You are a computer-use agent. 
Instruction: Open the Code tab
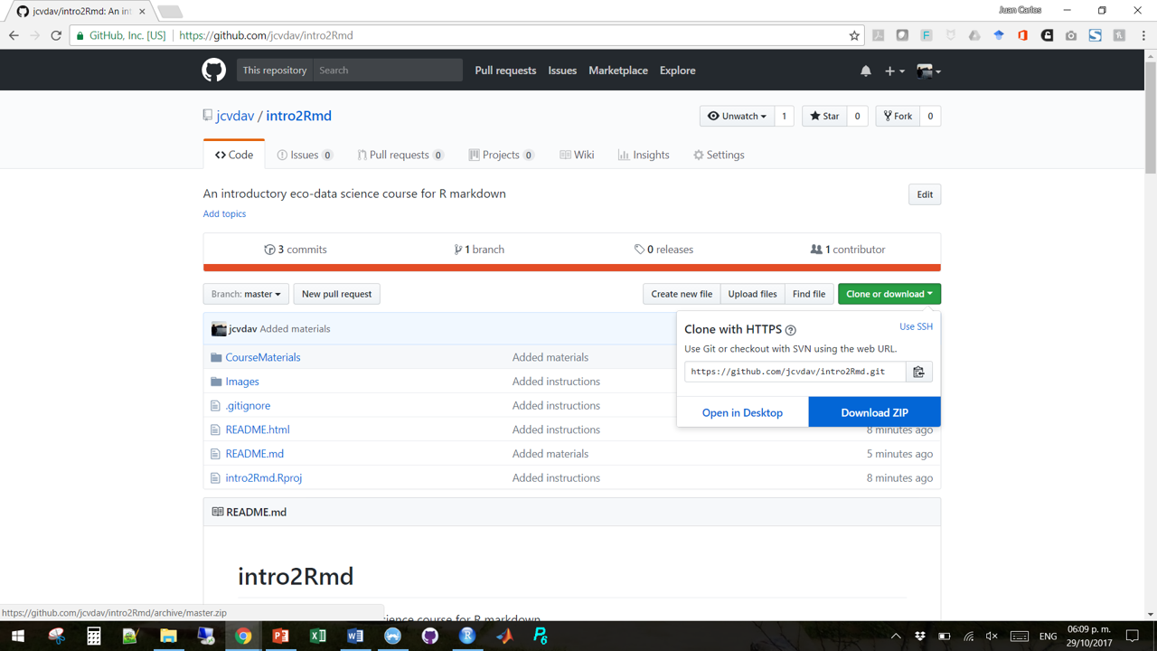coord(234,155)
